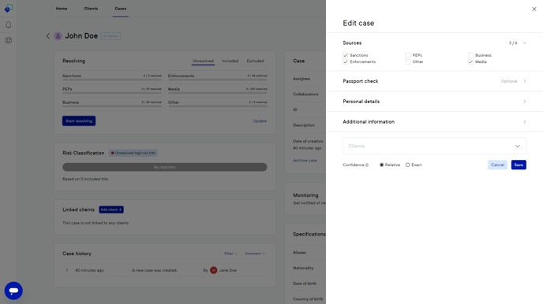This screenshot has width=543, height=304.
Task: Click the Confidence info icon
Action: point(367,165)
